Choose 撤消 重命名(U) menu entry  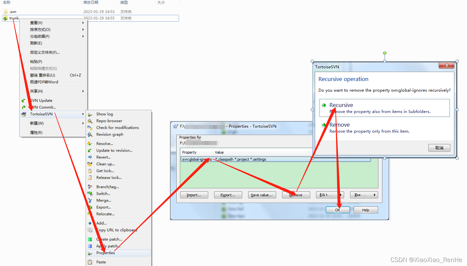point(54,75)
